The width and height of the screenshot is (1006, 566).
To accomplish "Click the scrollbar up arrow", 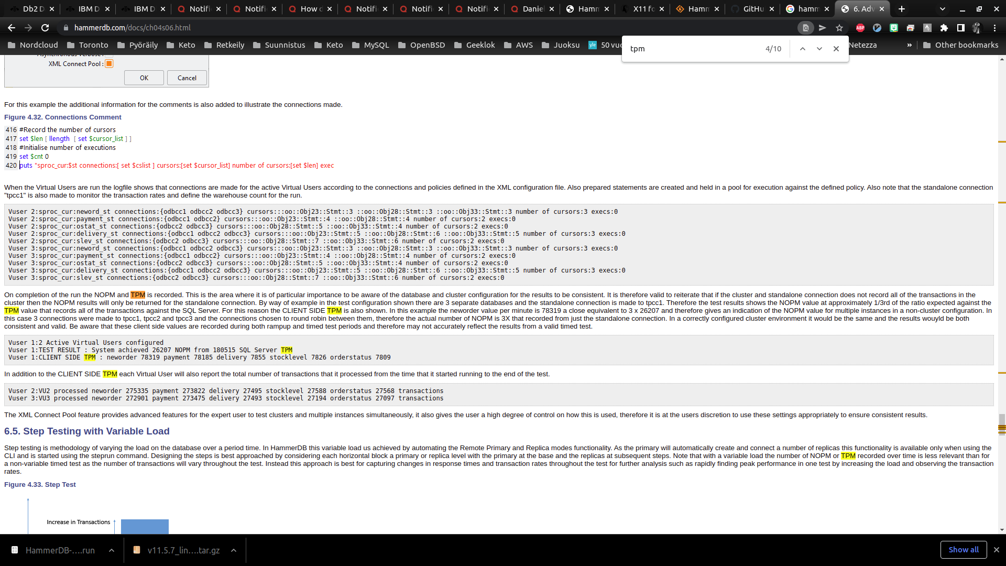I will [x=1002, y=59].
